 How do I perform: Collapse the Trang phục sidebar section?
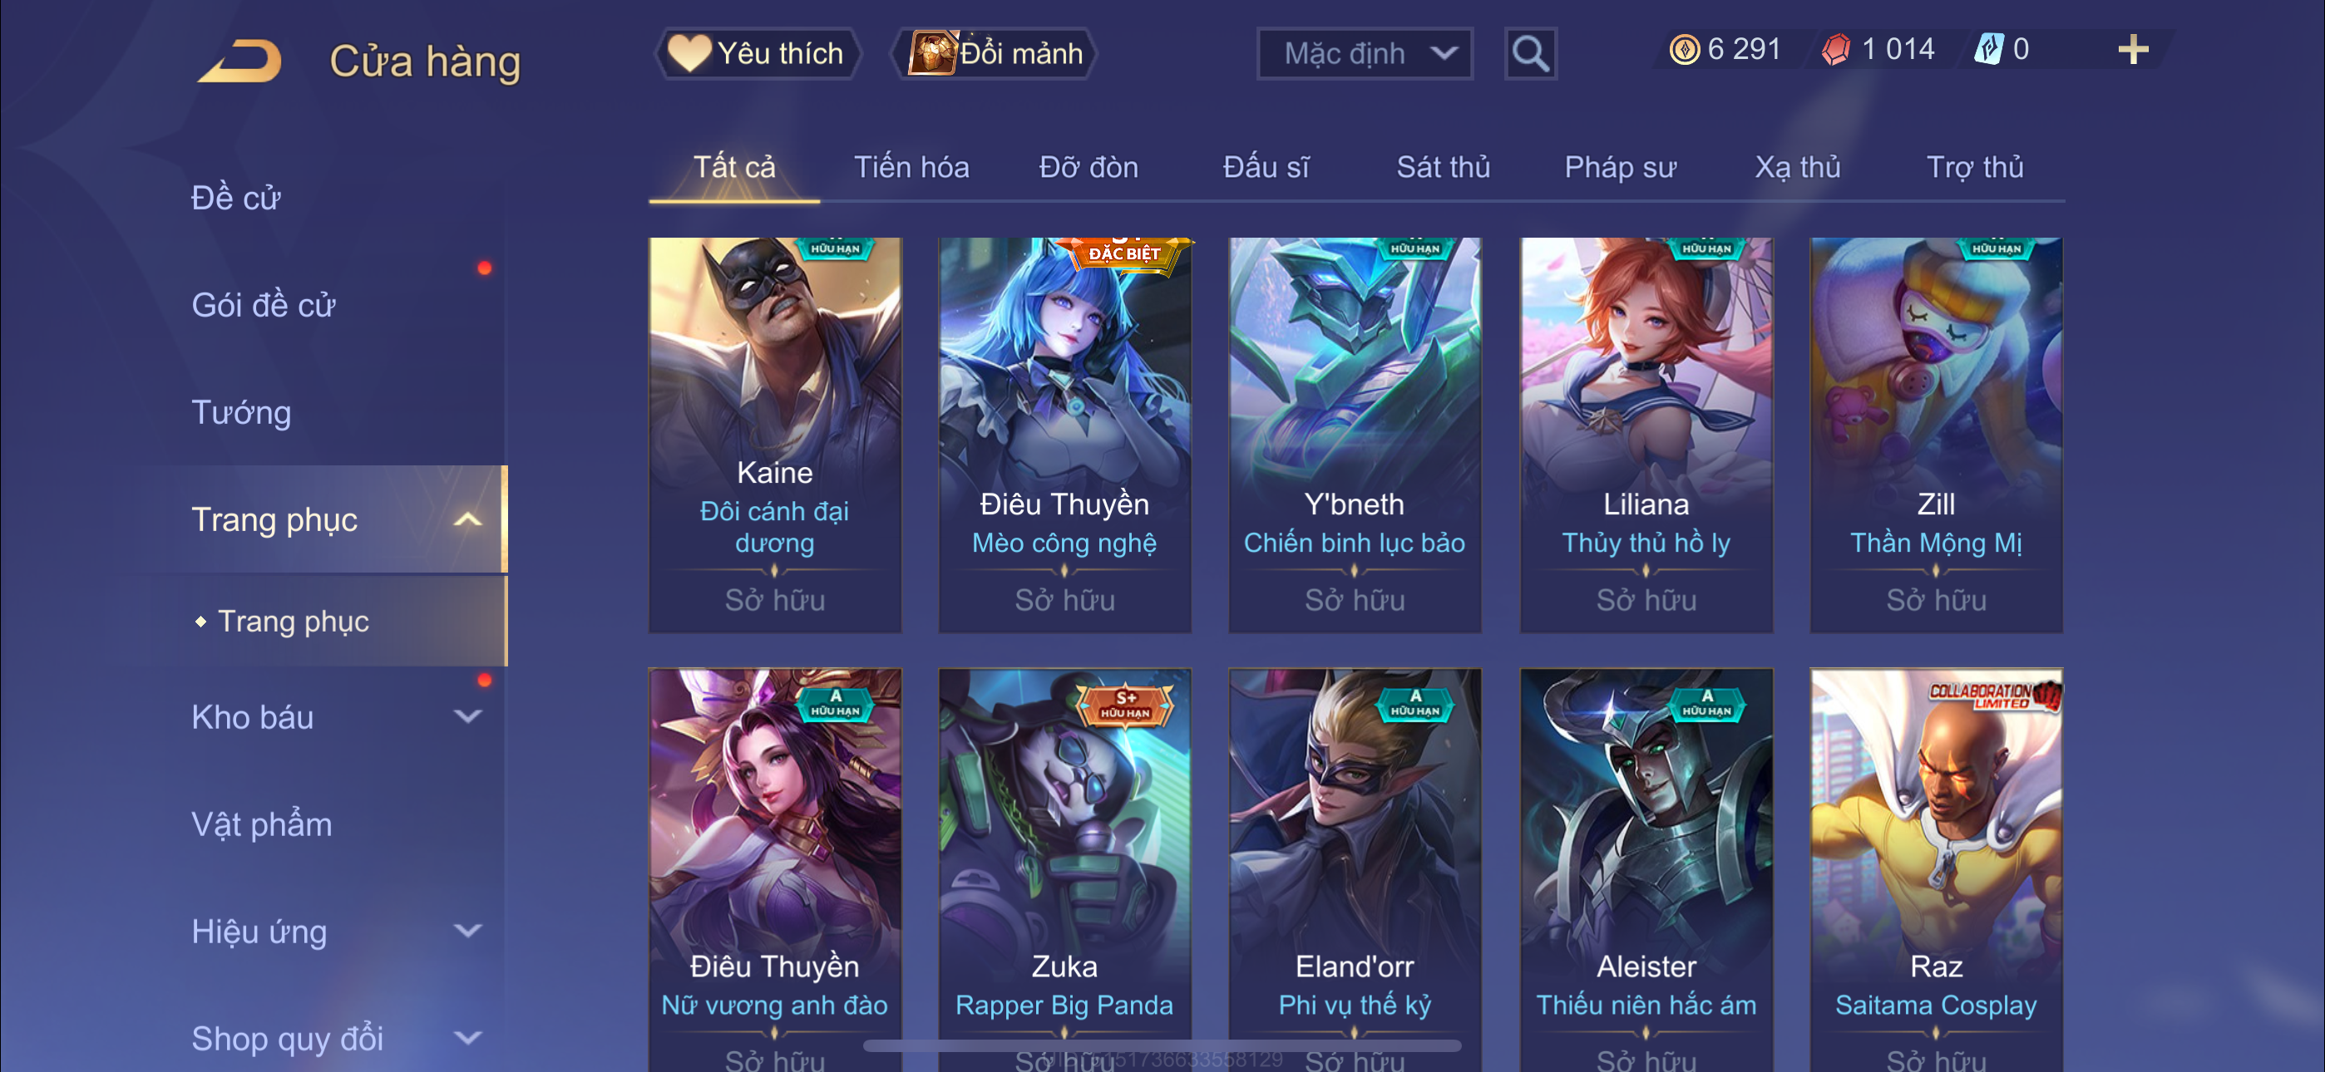[x=466, y=519]
